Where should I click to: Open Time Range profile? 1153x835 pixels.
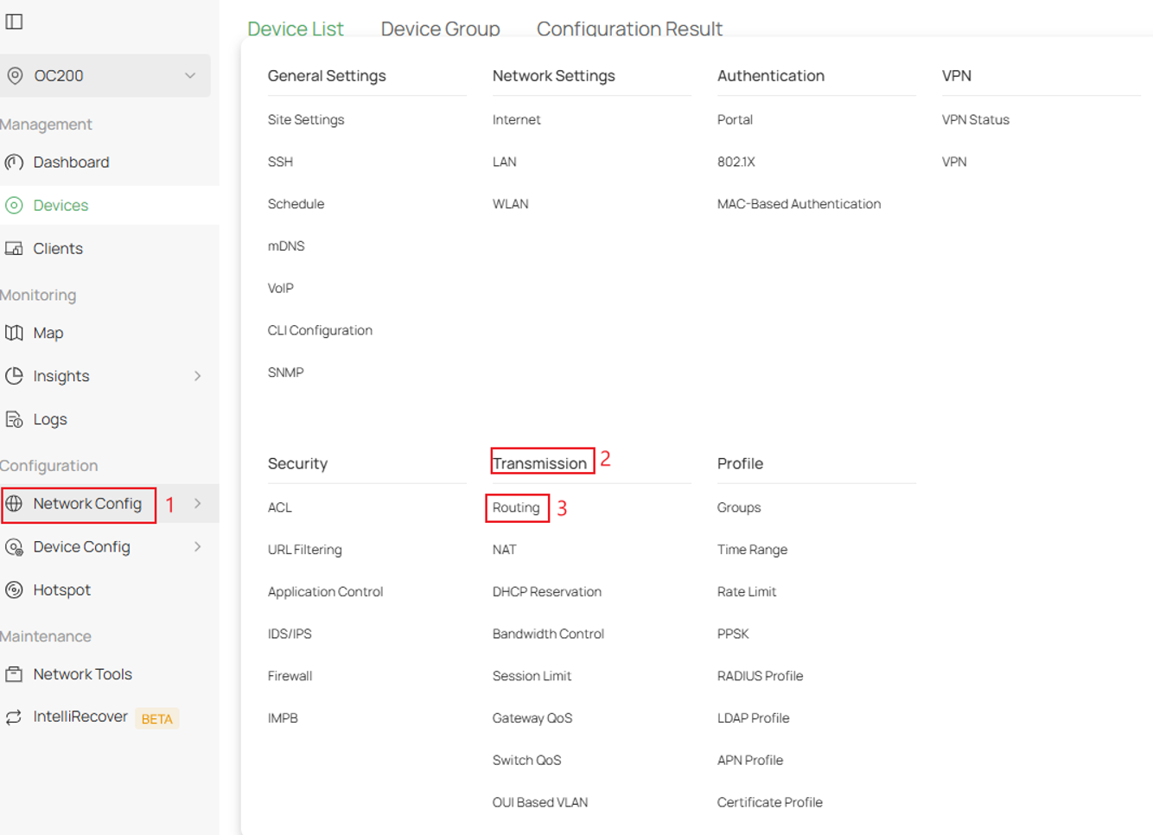(x=752, y=550)
